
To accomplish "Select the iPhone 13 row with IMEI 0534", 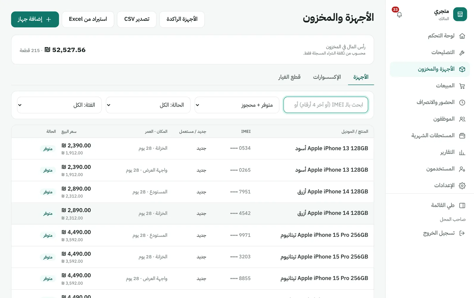I will 193,149.
